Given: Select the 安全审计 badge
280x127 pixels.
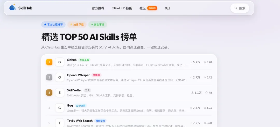Looking at the screenshot, I should click(98, 24).
